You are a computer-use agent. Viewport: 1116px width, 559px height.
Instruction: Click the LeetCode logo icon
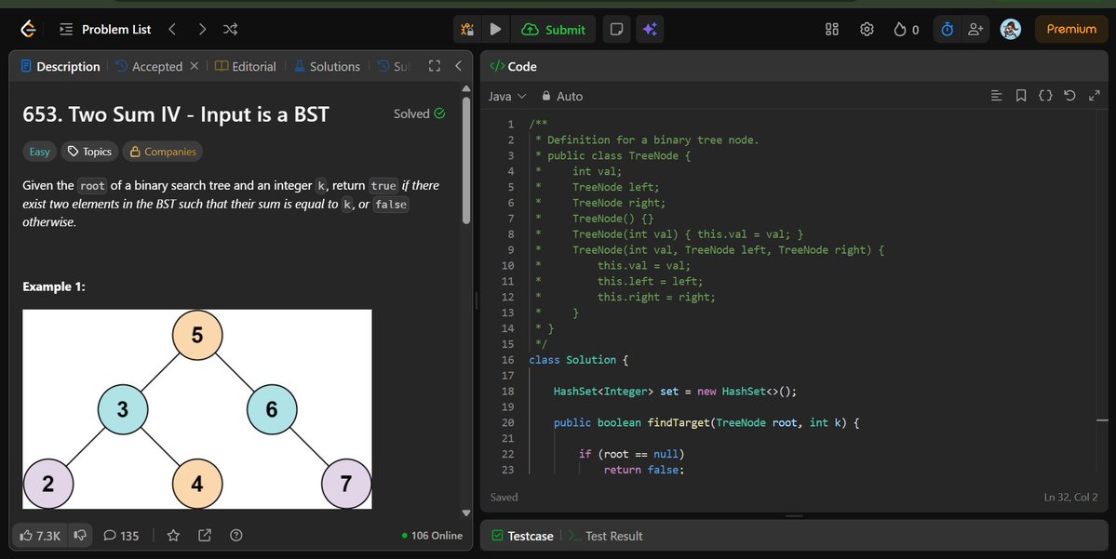pos(29,29)
